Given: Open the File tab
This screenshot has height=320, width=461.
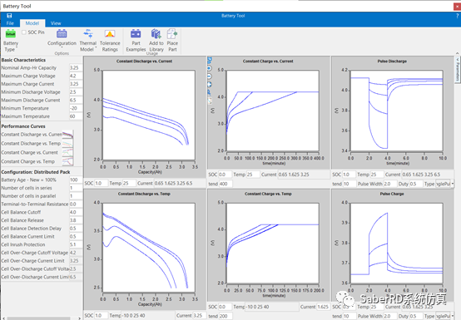Looking at the screenshot, I should coord(10,23).
